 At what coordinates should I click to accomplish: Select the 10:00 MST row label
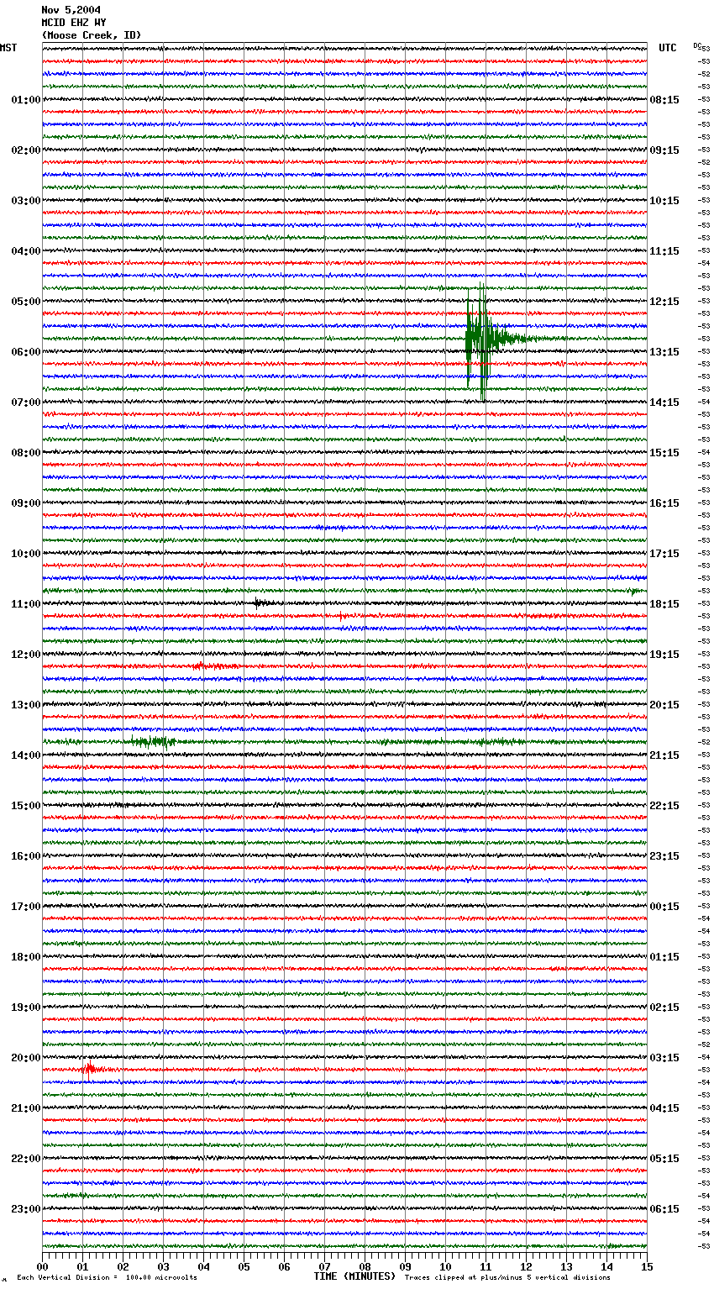pos(26,554)
